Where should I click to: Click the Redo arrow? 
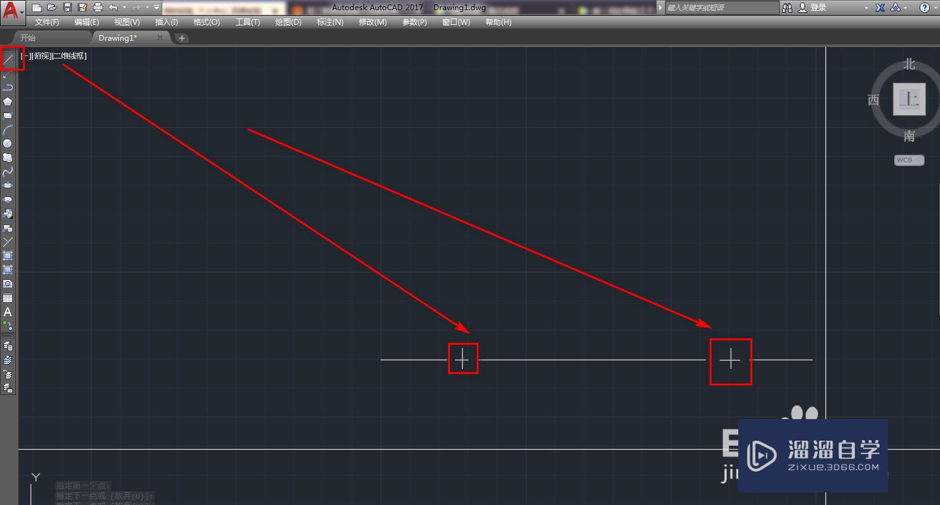[136, 8]
